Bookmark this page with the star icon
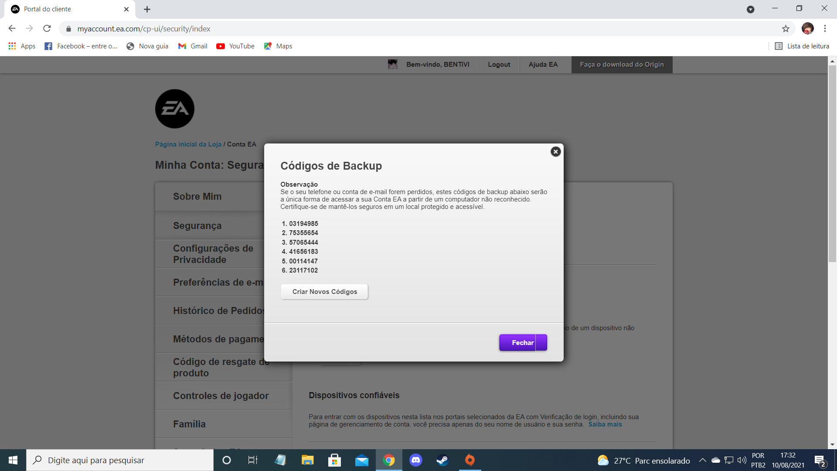The width and height of the screenshot is (837, 471). click(786, 29)
